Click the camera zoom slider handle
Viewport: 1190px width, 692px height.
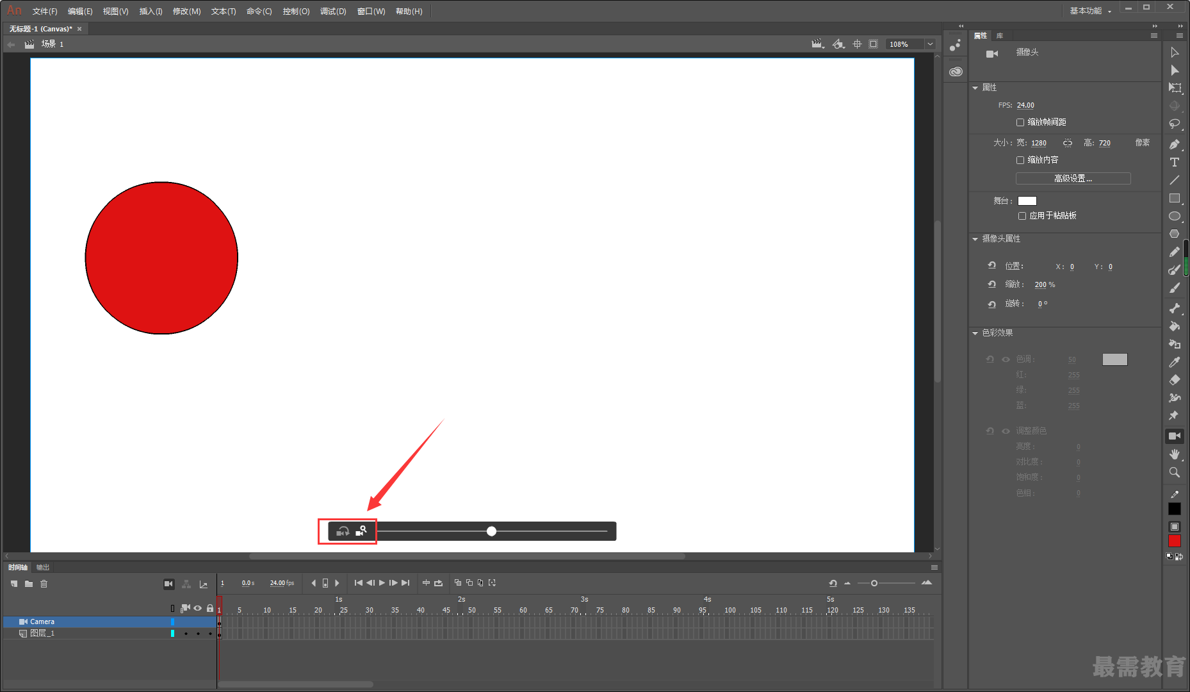point(491,531)
